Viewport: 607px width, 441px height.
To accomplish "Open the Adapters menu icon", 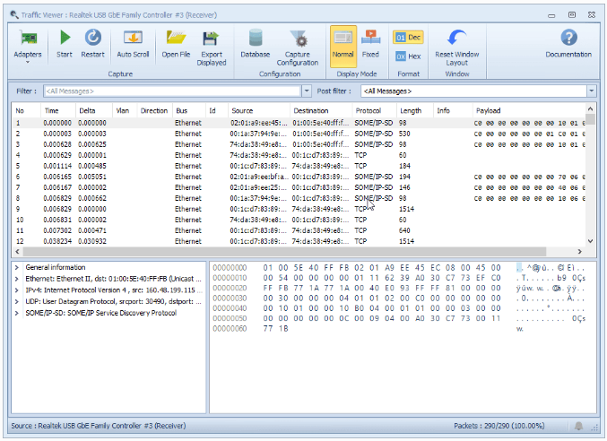I will [28, 39].
